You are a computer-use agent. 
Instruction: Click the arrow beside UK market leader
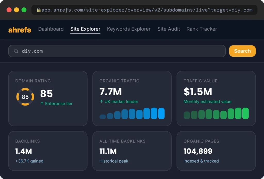click(101, 101)
